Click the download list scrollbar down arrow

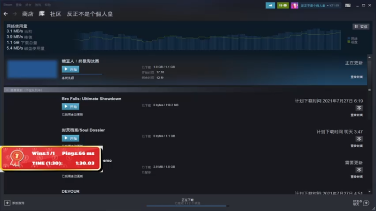pyautogui.click(x=369, y=191)
